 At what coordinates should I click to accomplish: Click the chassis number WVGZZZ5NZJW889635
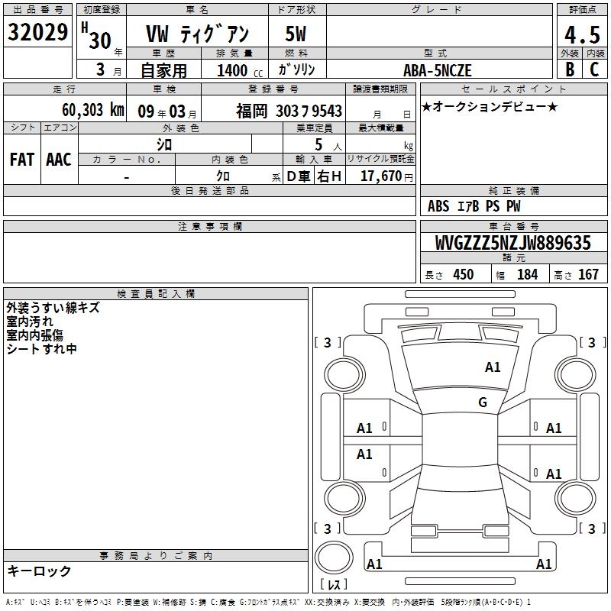coord(512,243)
